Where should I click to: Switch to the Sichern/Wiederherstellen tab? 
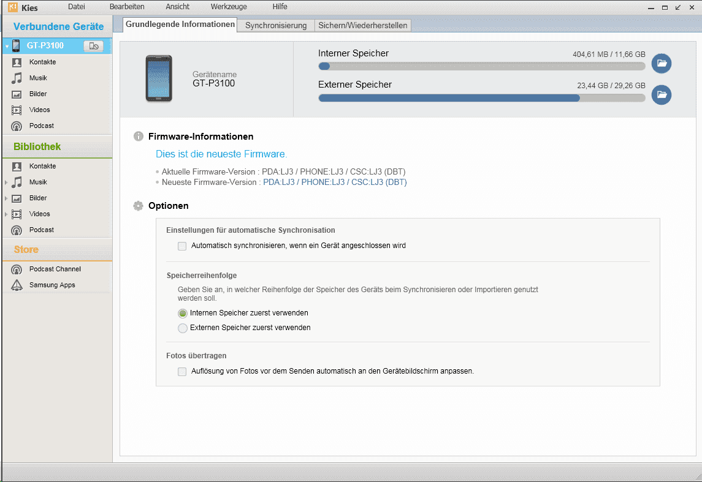pyautogui.click(x=362, y=26)
